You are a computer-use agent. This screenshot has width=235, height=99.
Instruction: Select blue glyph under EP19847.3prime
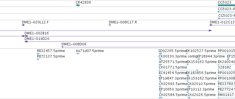pos(160,81)
